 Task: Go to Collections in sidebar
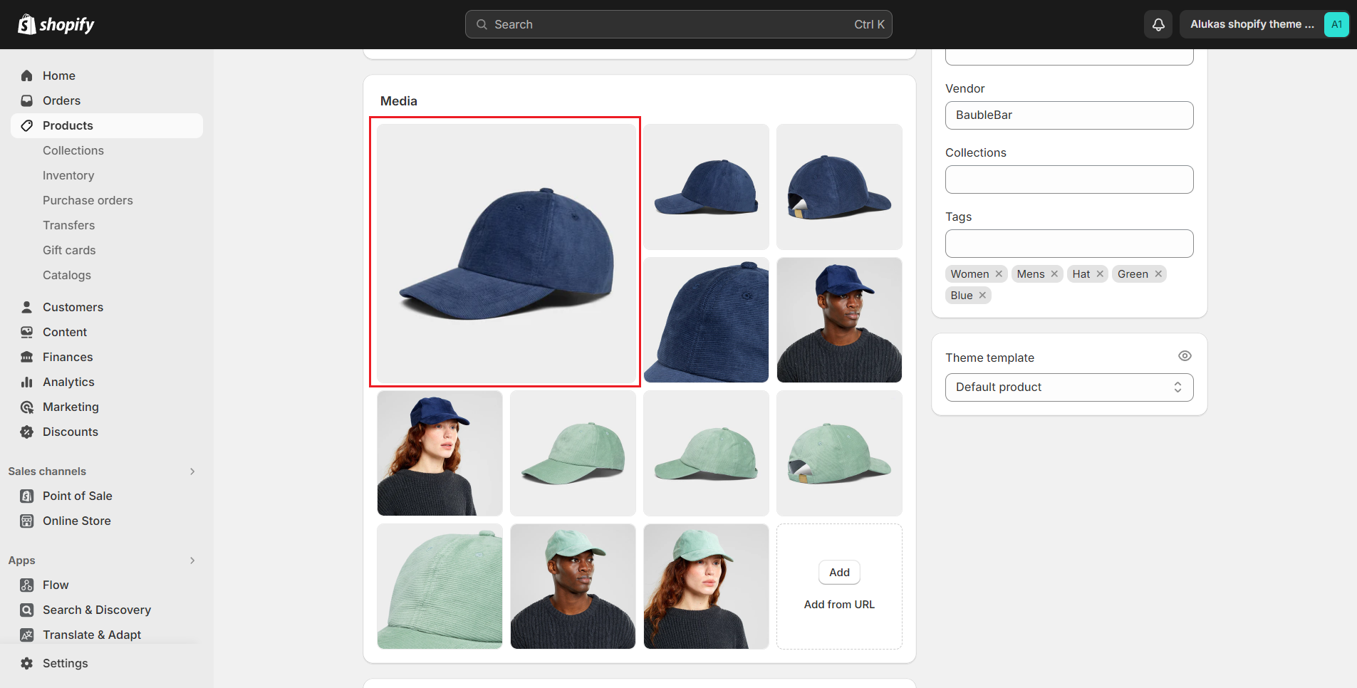click(73, 150)
